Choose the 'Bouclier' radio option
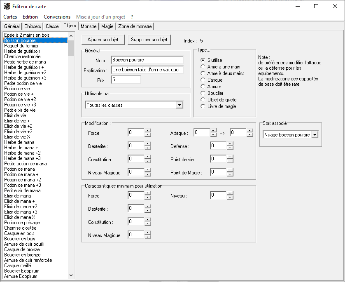This screenshot has height=282, width=345. [203, 93]
